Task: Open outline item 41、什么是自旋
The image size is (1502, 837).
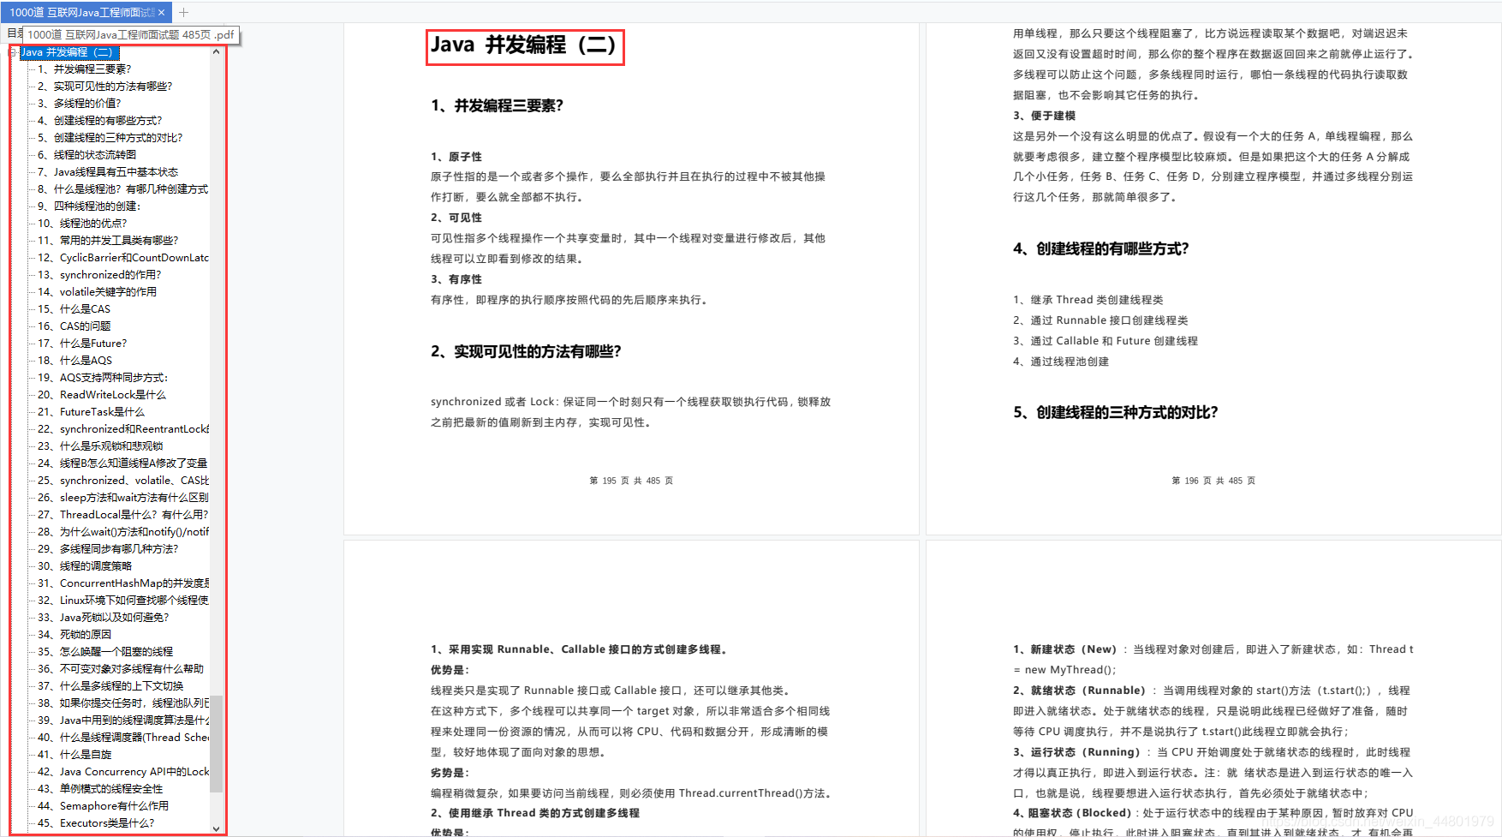Action: tap(75, 755)
